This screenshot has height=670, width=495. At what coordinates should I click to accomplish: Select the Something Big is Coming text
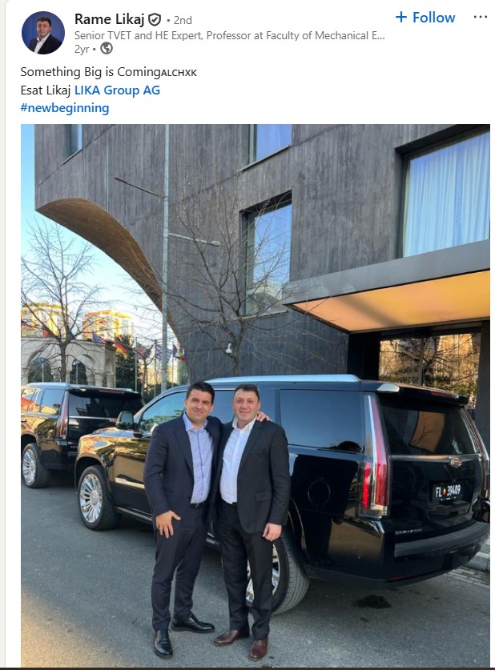coord(91,72)
